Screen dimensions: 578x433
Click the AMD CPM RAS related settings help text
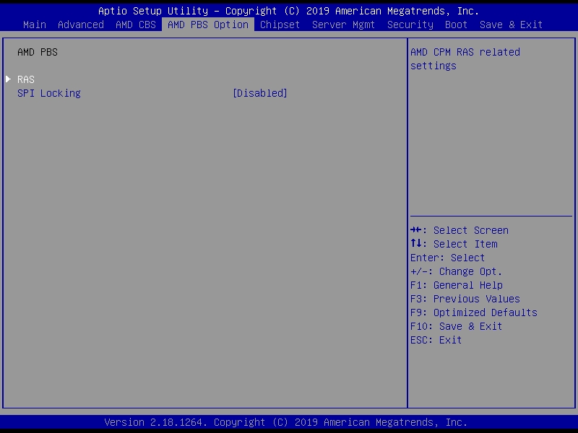point(465,59)
